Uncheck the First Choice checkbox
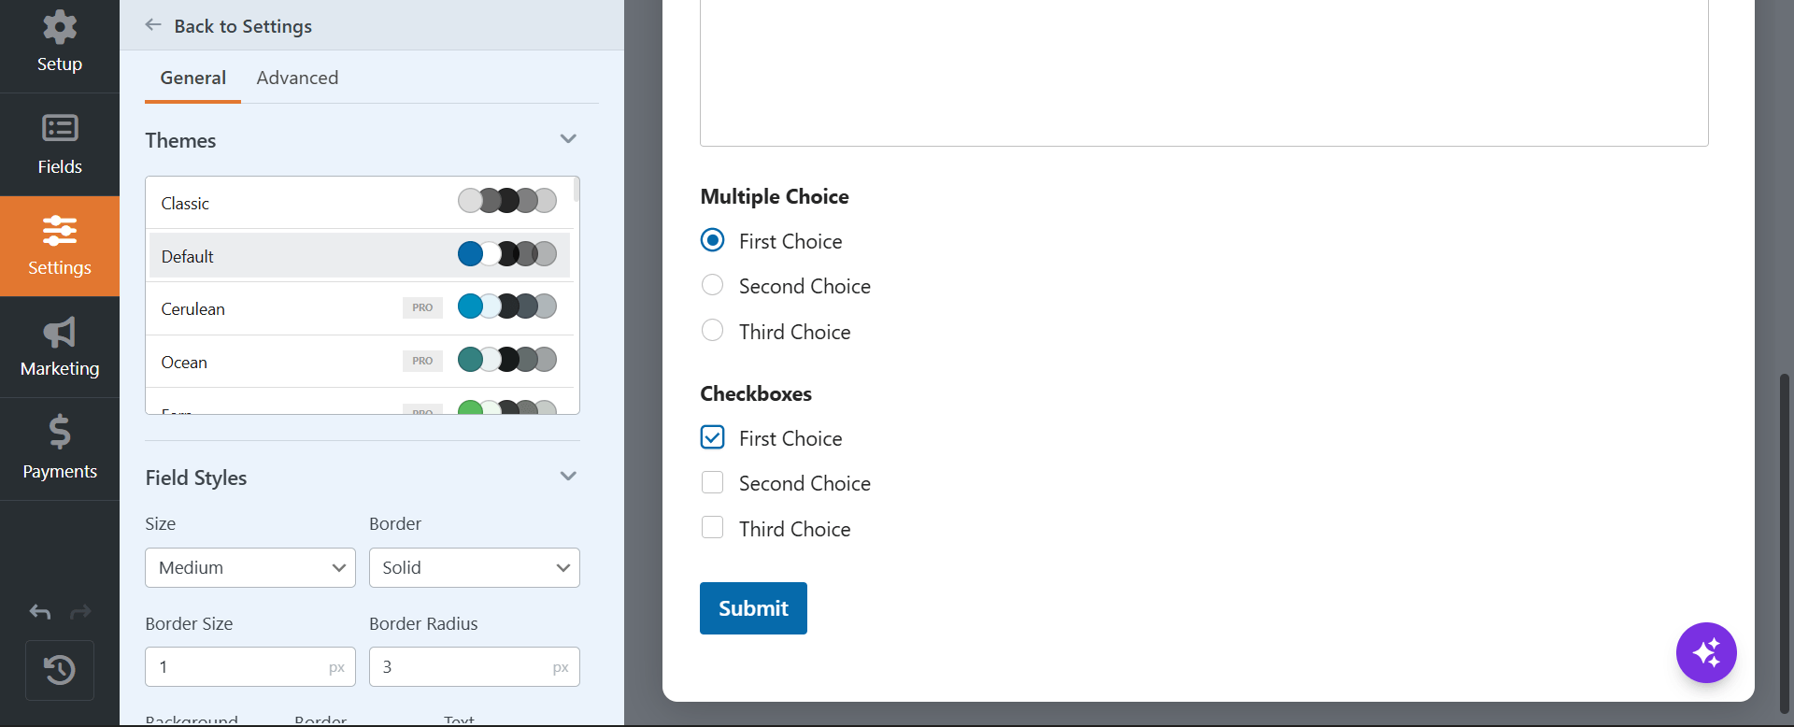This screenshot has height=727, width=1794. point(712,437)
